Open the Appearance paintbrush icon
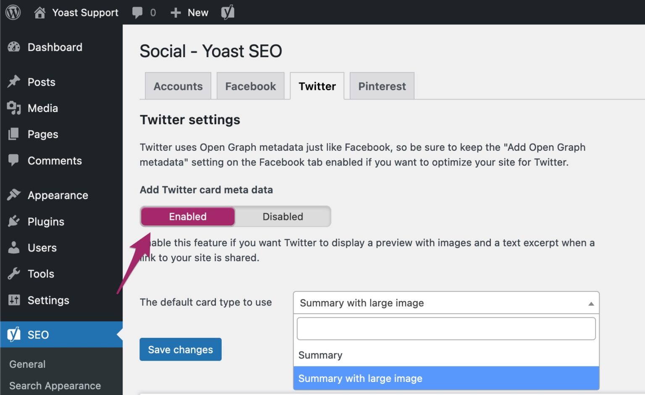The image size is (645, 395). (14, 194)
